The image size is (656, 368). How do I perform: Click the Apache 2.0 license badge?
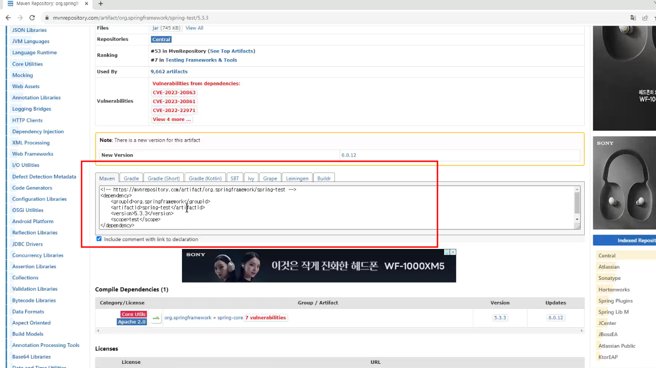[132, 322]
